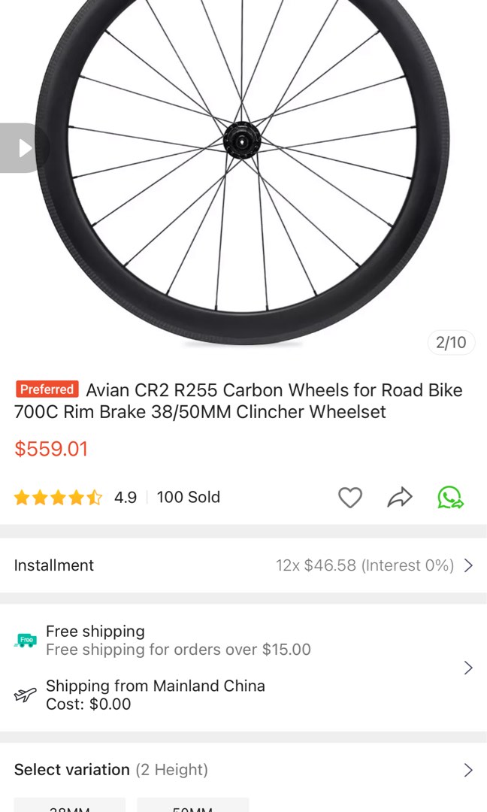
Task: Click the Preferred seller badge
Action: coord(47,389)
